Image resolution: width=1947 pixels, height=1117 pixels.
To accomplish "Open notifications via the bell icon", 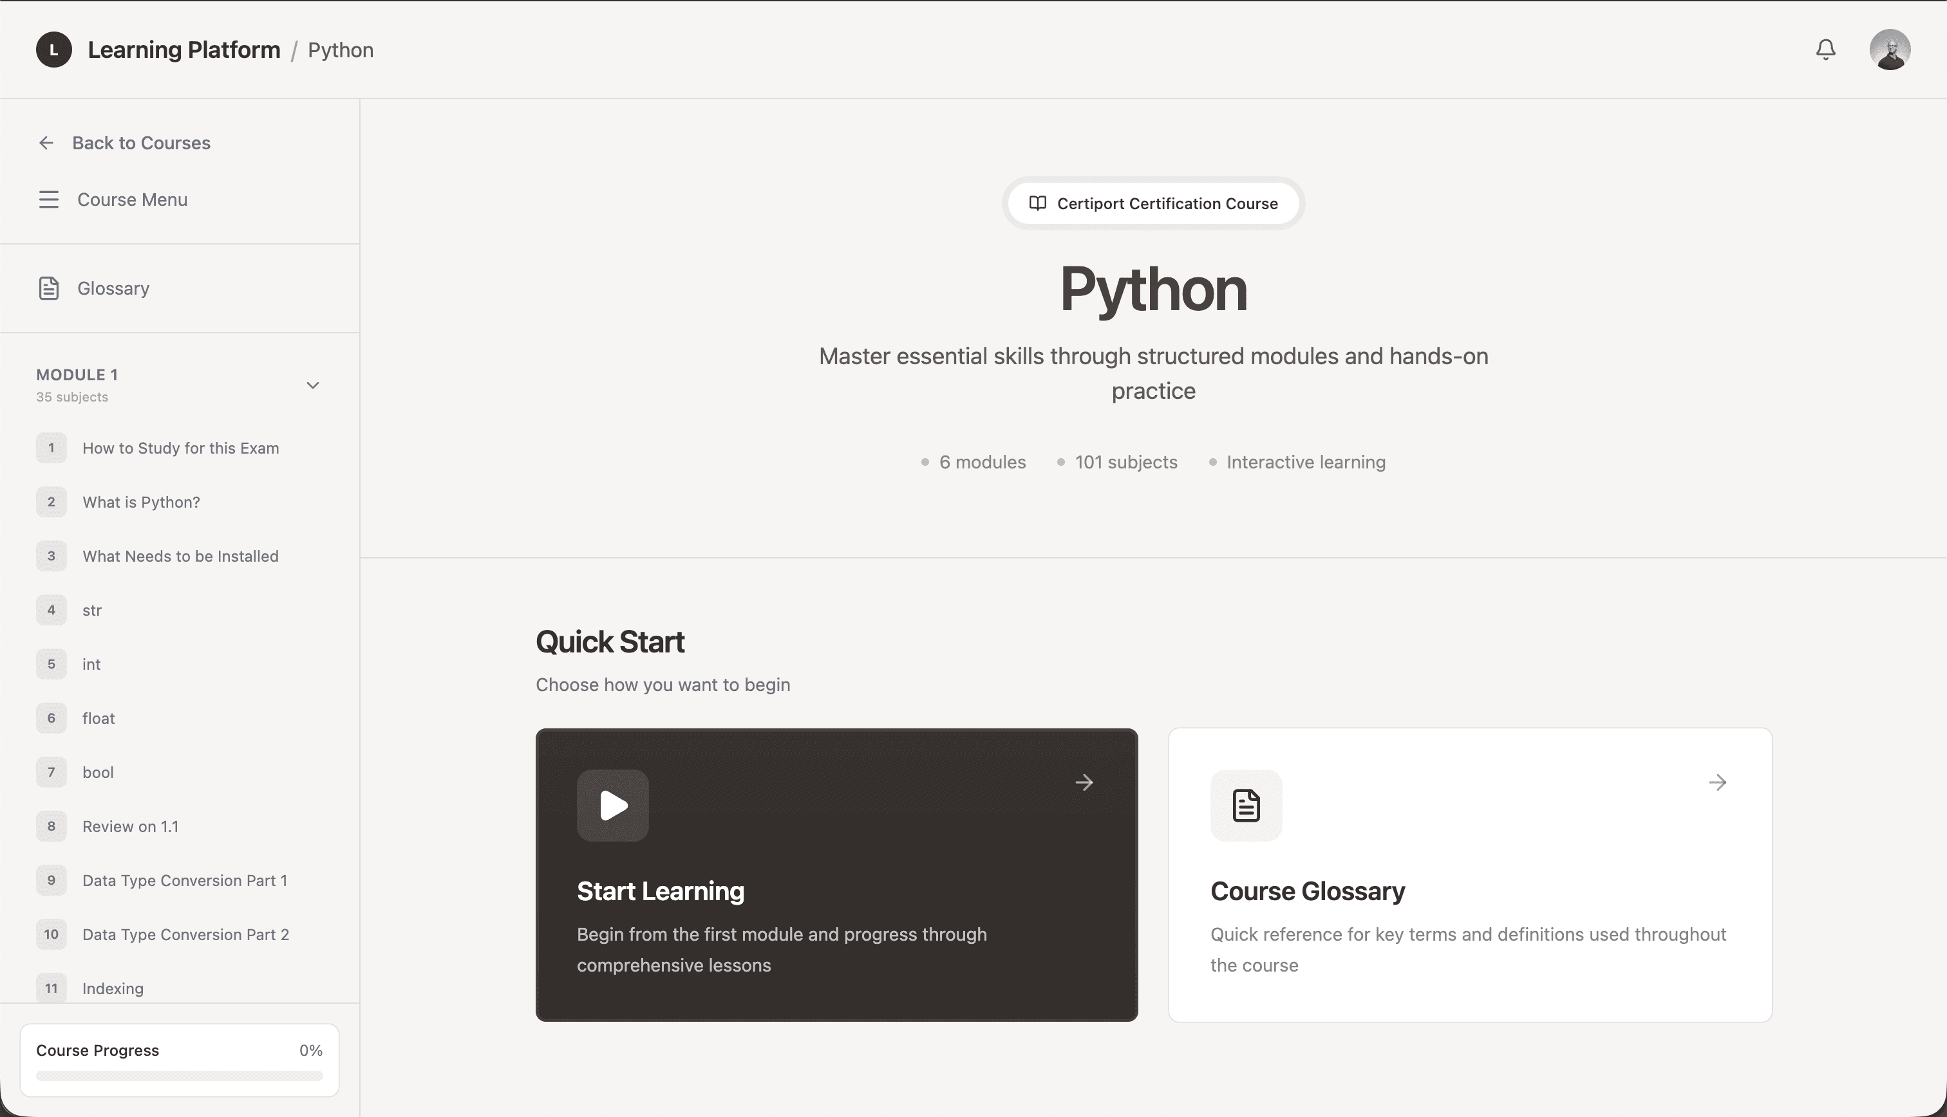I will click(x=1827, y=49).
